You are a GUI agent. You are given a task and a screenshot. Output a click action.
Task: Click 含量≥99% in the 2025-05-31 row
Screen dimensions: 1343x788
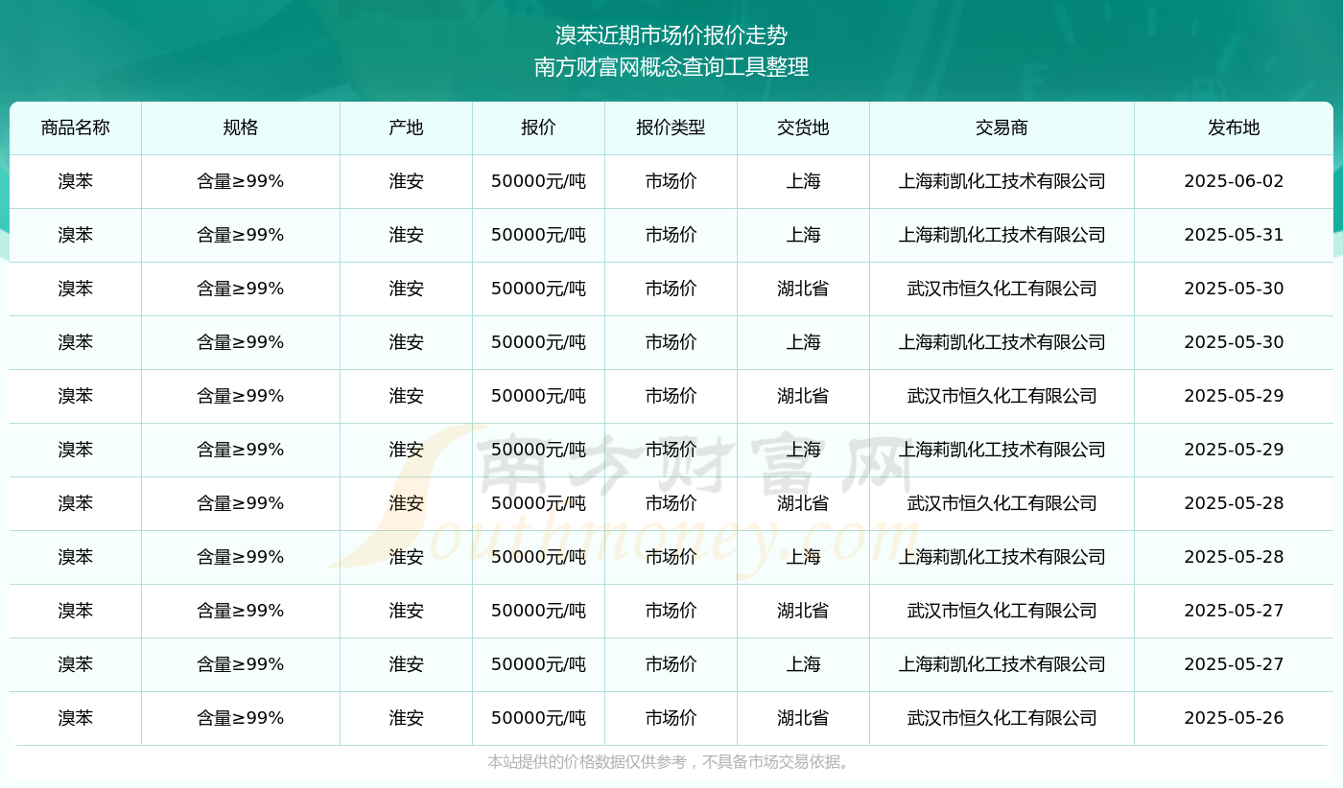241,235
